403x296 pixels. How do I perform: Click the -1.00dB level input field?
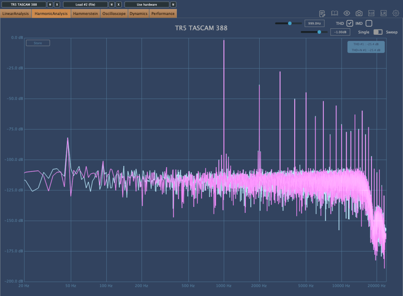click(340, 32)
